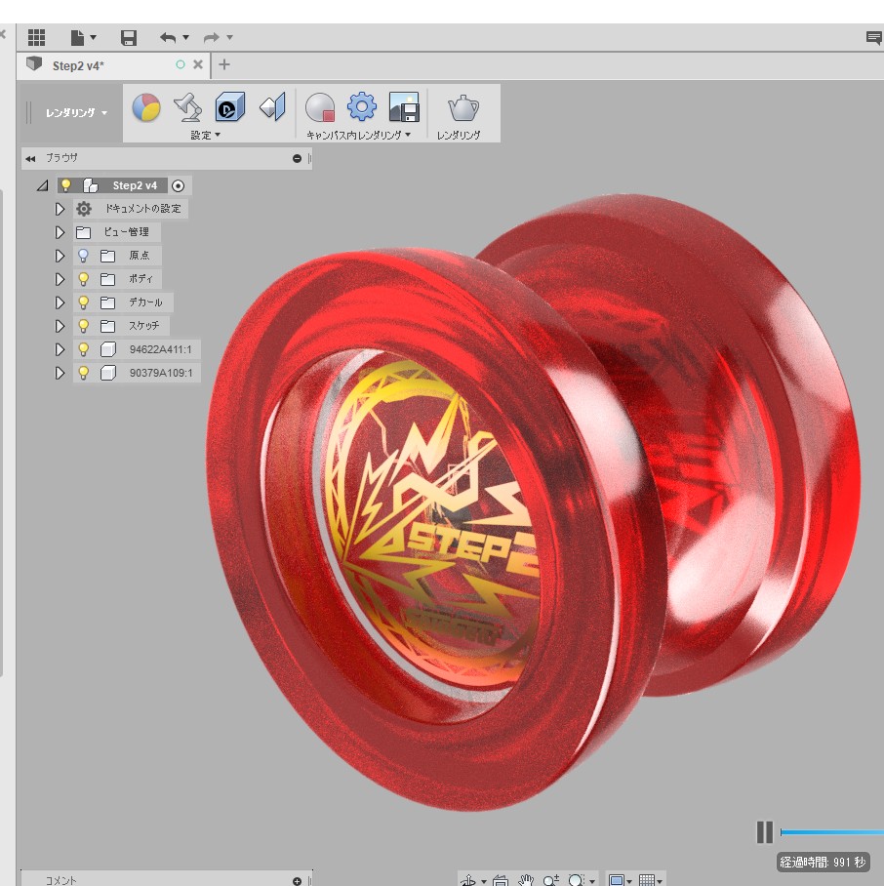Open in-canvas render settings gear icon

[362, 106]
